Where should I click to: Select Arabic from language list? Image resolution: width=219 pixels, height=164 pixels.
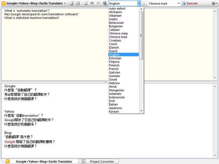124,19
